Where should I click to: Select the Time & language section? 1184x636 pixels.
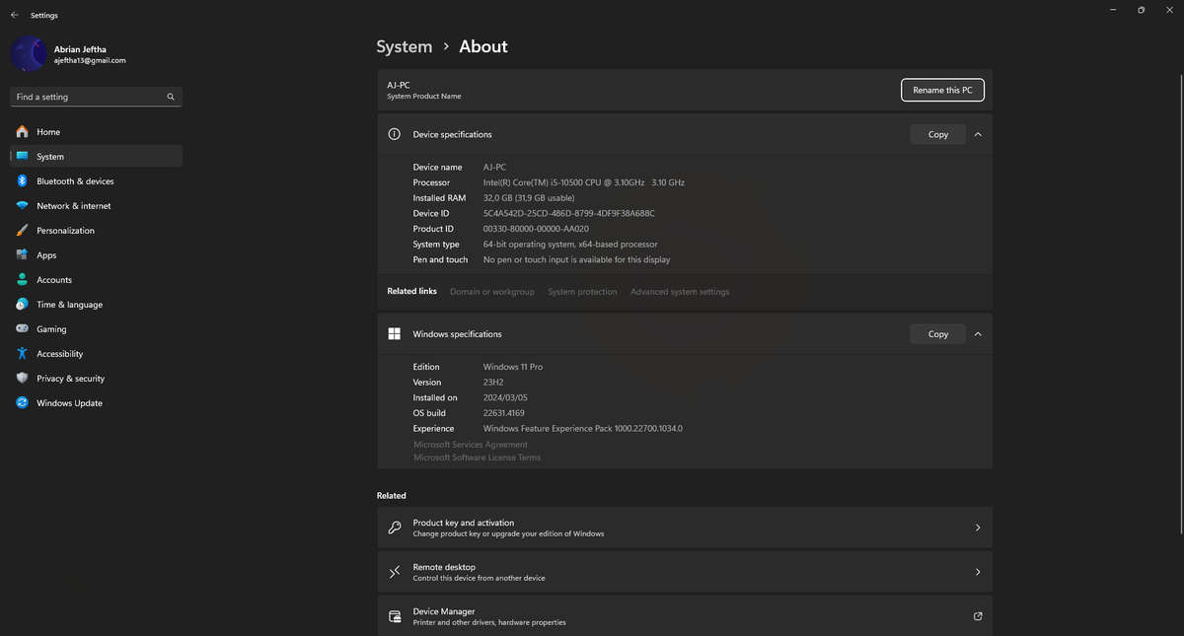pyautogui.click(x=67, y=304)
